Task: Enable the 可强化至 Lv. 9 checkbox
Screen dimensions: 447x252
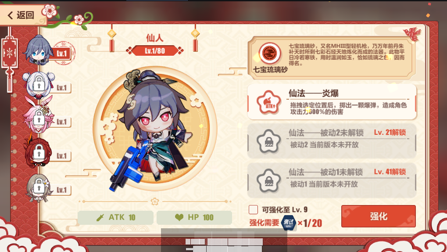Action: pyautogui.click(x=253, y=209)
